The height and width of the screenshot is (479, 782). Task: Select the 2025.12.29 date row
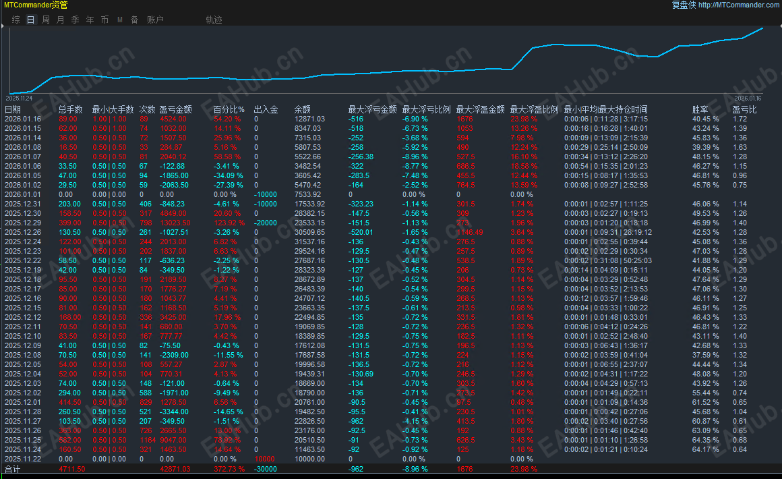[x=23, y=223]
